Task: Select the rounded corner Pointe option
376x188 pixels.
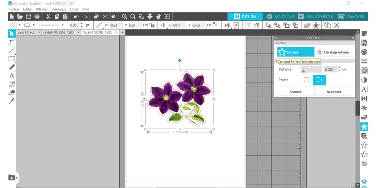Action: coord(319,80)
